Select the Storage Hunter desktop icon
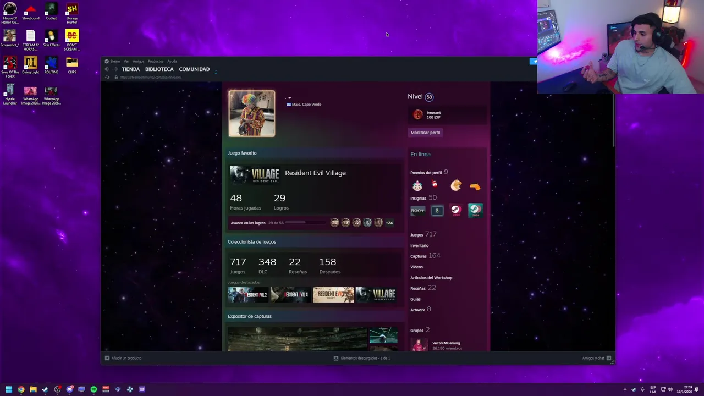This screenshot has width=704, height=396. (x=71, y=14)
